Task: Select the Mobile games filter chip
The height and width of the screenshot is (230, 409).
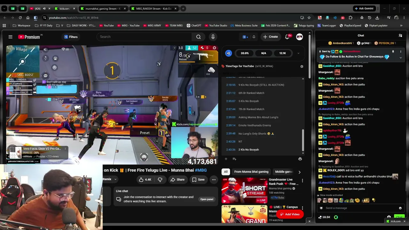Action: (284, 172)
